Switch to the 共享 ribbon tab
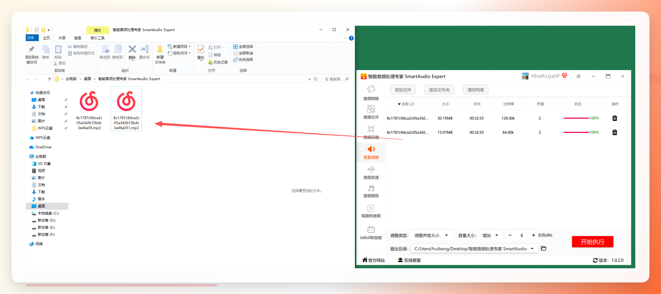661x294 pixels. [x=62, y=38]
